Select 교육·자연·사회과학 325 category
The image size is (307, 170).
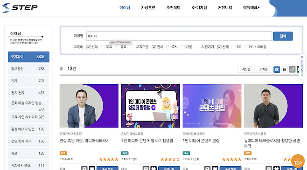point(28,117)
